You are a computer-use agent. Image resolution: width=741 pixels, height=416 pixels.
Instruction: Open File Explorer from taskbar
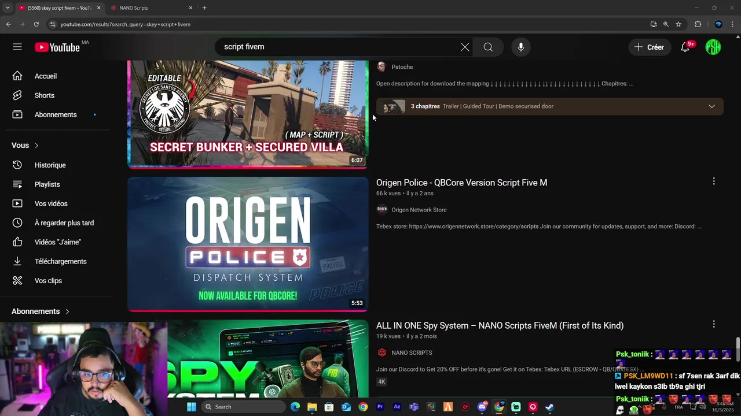pos(312,407)
